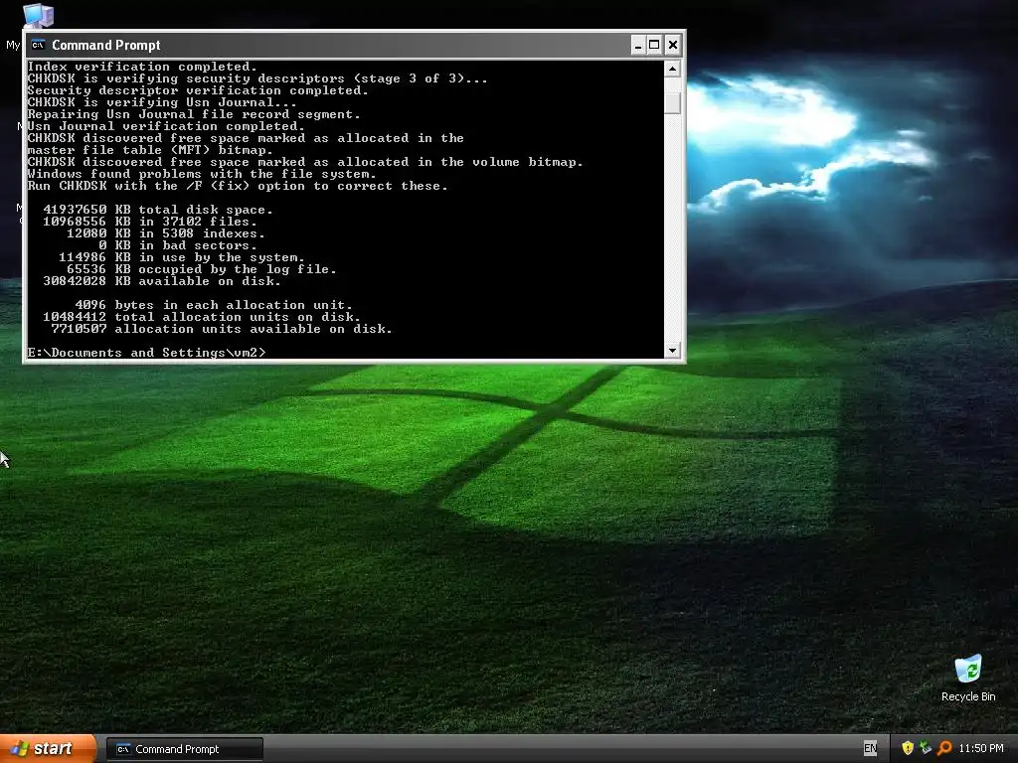1018x763 pixels.
Task: Minimize the Command Prompt window
Action: coord(638,45)
